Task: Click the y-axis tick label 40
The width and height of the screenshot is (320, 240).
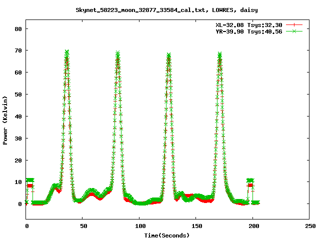Action: coord(18,116)
